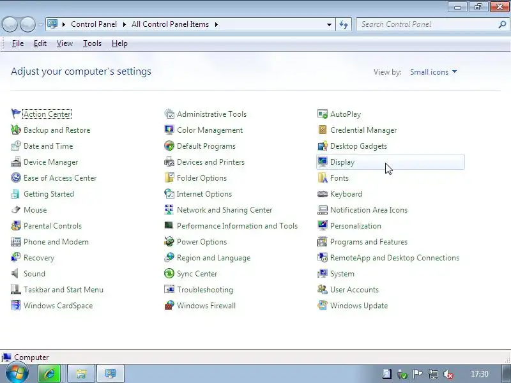Viewport: 511px width, 383px height.
Task: Open the Keyboard icon
Action: (323, 194)
